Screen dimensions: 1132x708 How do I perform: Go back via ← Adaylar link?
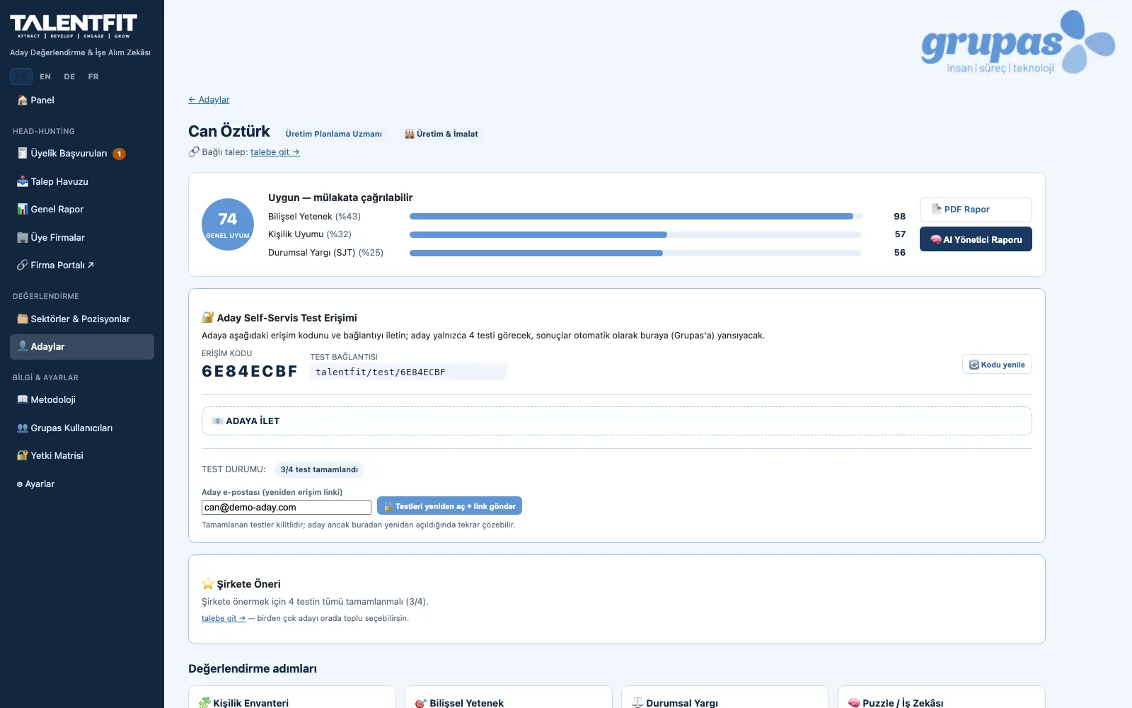[x=209, y=100]
